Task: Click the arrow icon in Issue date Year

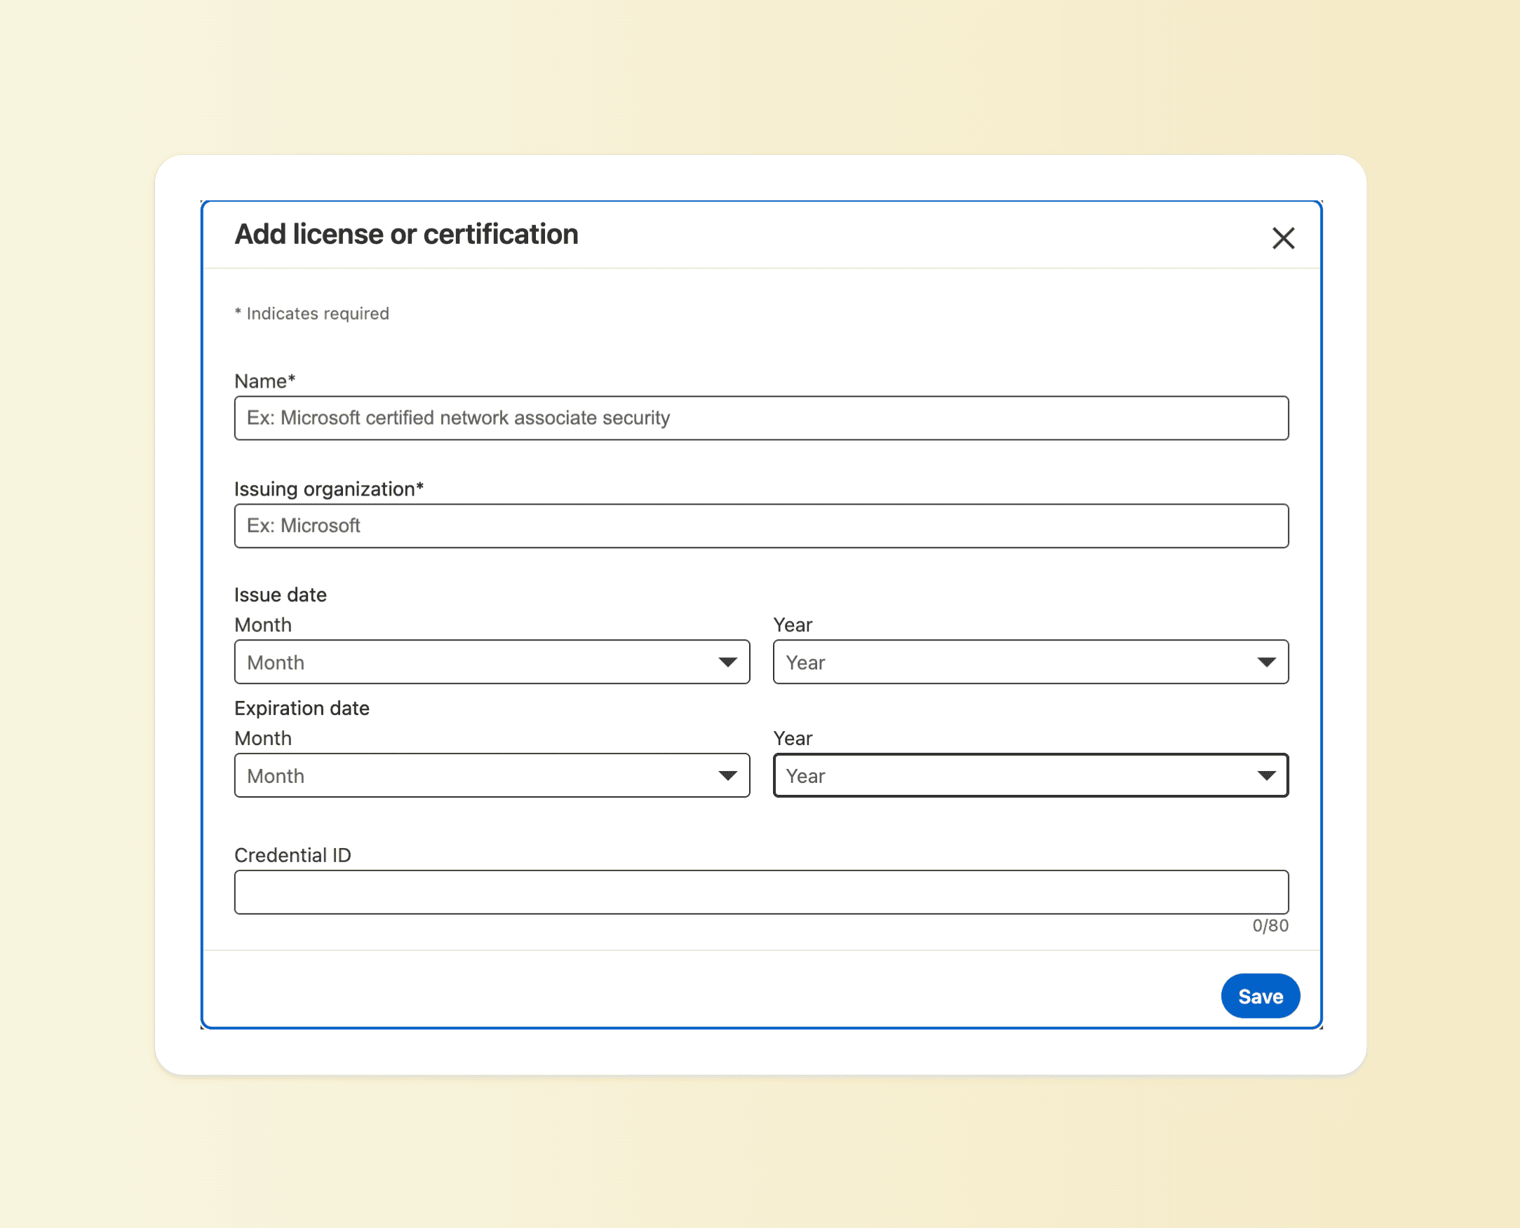Action: (x=1267, y=662)
